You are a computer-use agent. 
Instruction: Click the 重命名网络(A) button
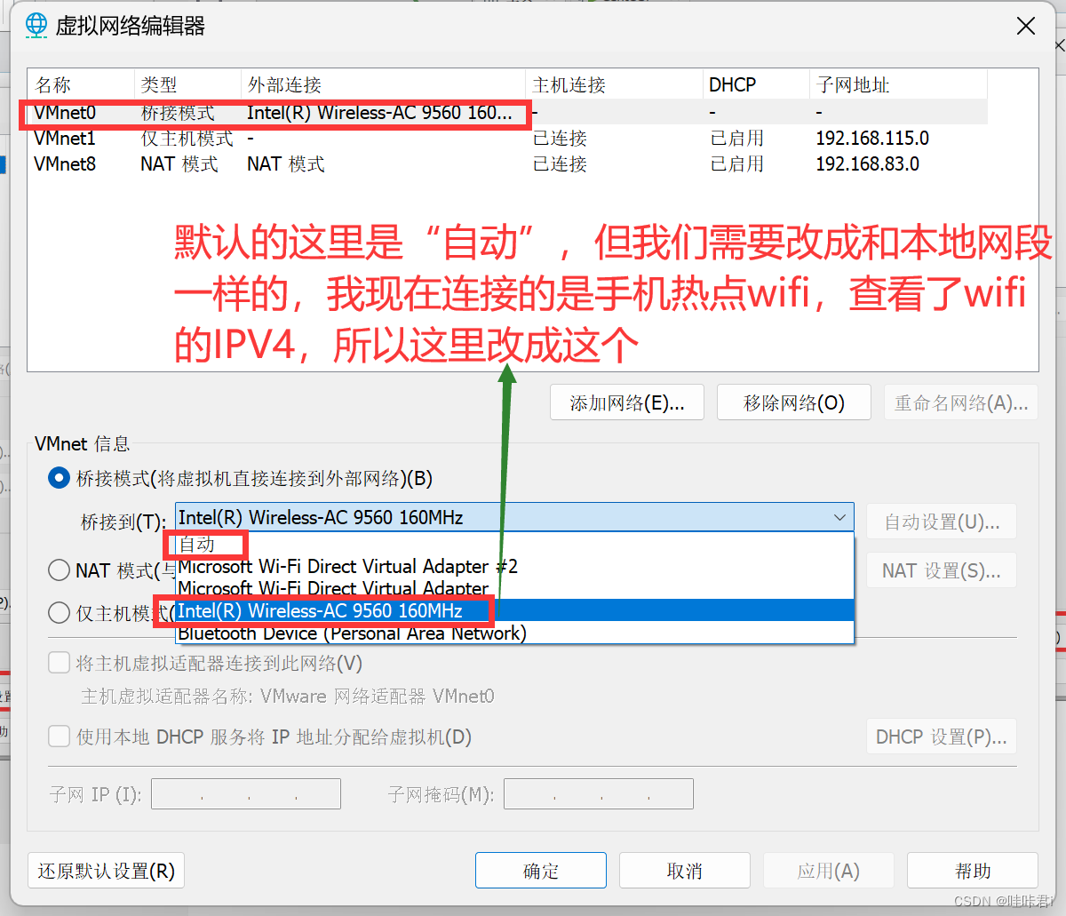coord(960,402)
